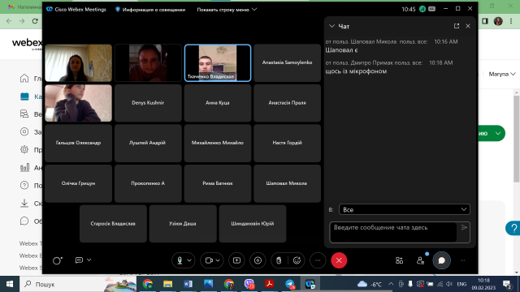Open Информация о совещании
This screenshot has width=520, height=292.
[x=149, y=10]
